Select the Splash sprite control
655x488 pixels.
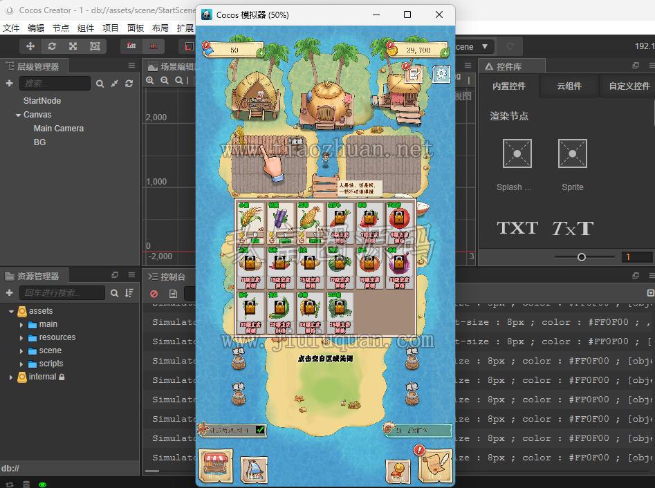tap(517, 153)
